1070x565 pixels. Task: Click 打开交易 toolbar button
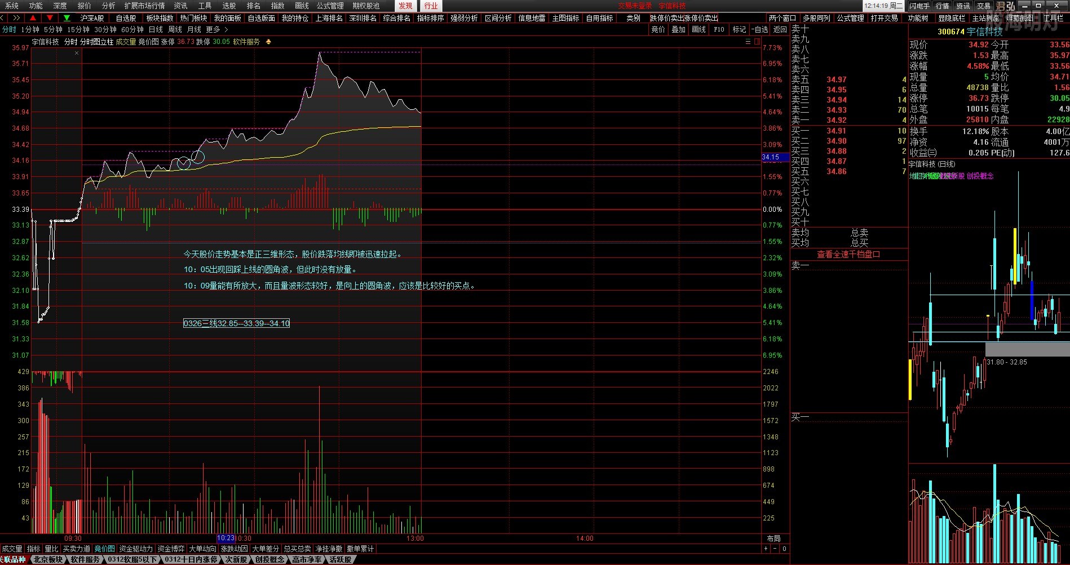click(x=885, y=18)
